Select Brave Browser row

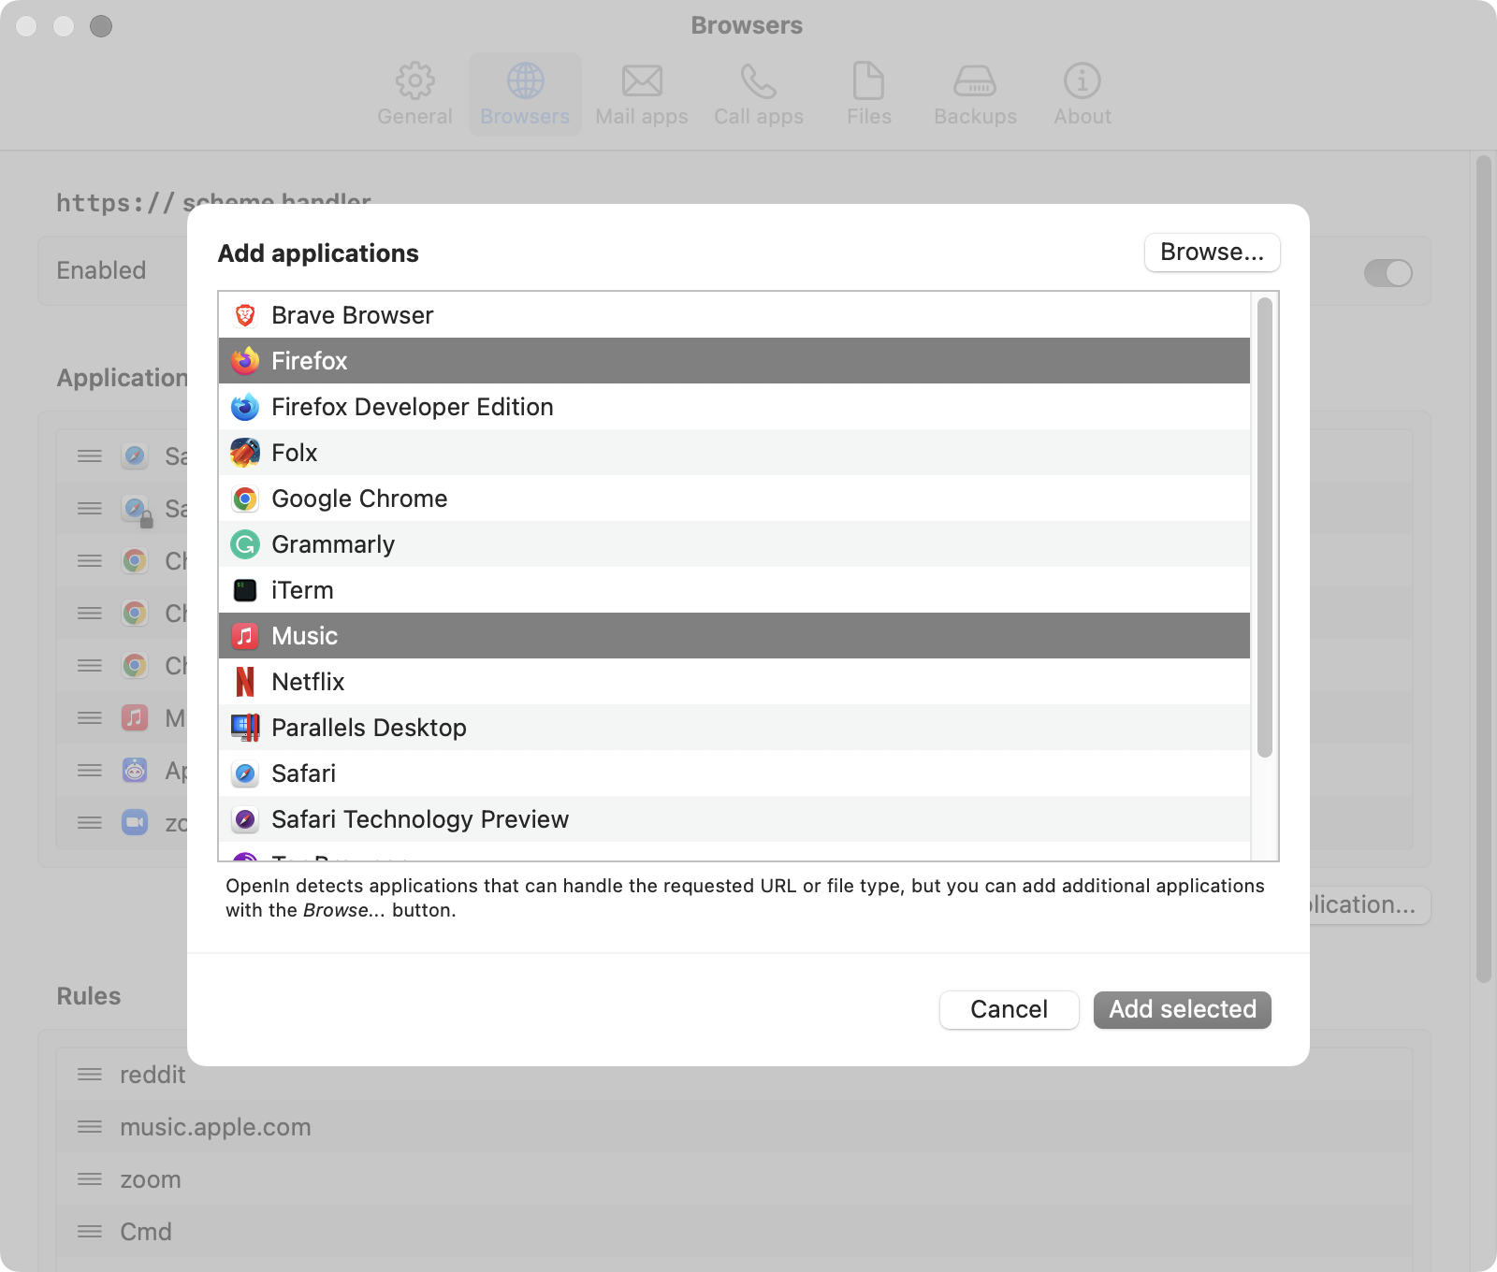[734, 315]
